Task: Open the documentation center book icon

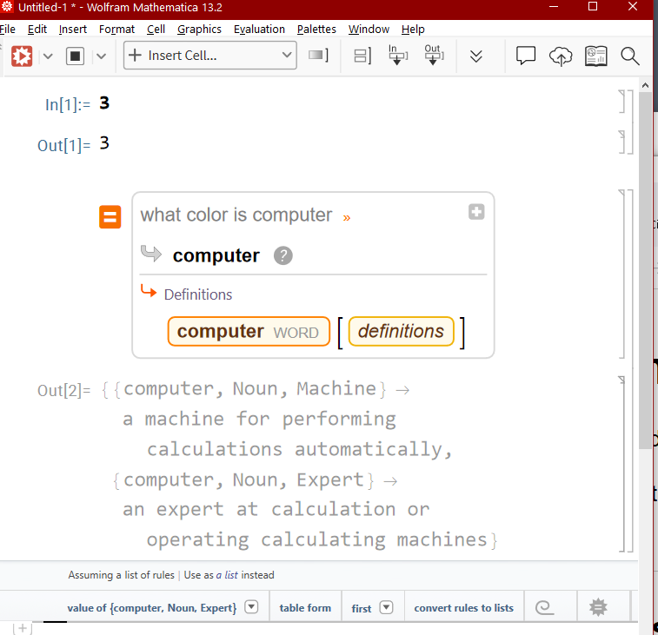Action: click(x=596, y=56)
